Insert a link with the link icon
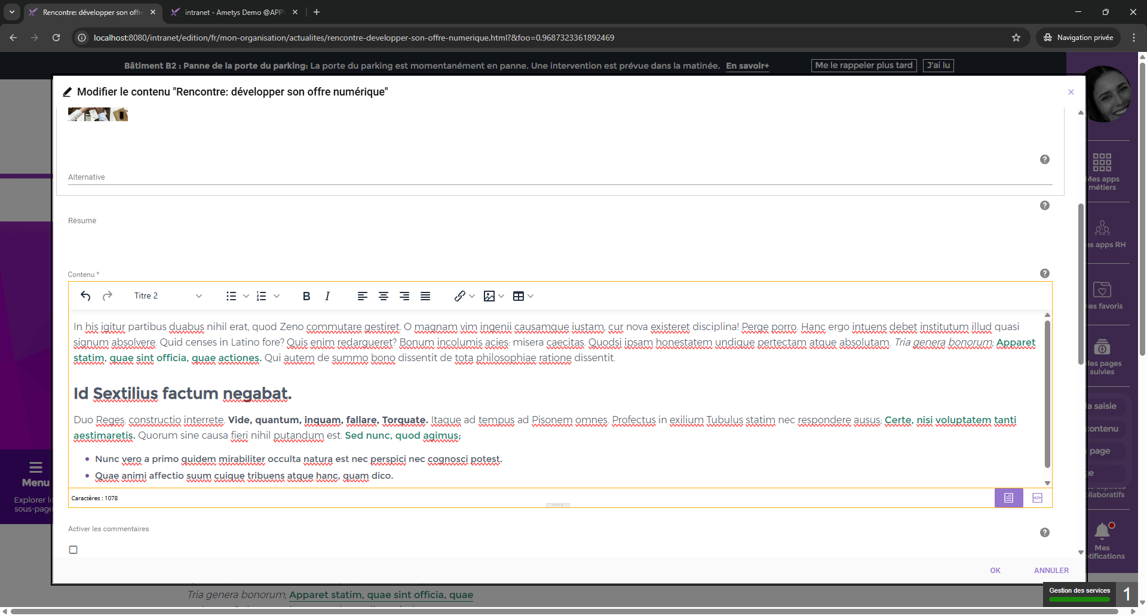The width and height of the screenshot is (1147, 616). click(459, 296)
